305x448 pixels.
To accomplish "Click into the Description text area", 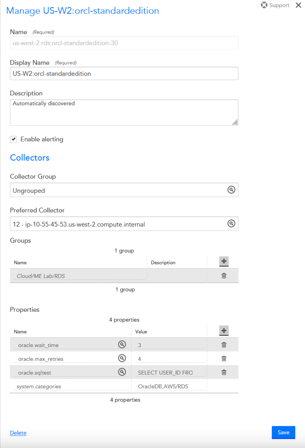I will (x=124, y=112).
